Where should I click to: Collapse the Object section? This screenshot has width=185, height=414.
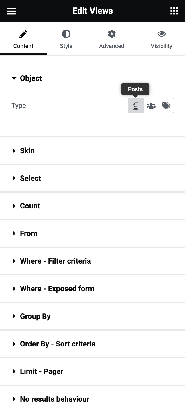31,78
